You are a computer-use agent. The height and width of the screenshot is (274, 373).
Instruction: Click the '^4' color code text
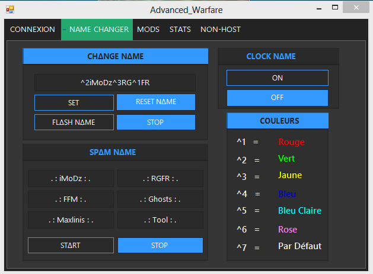point(242,194)
